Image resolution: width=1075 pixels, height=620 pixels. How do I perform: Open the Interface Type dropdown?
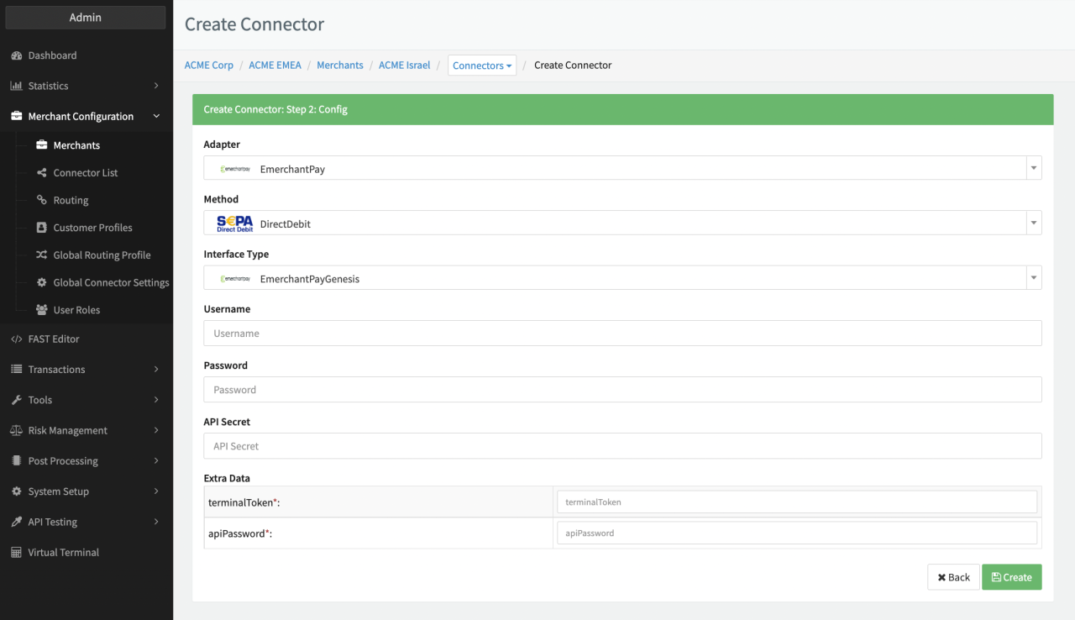[621, 278]
